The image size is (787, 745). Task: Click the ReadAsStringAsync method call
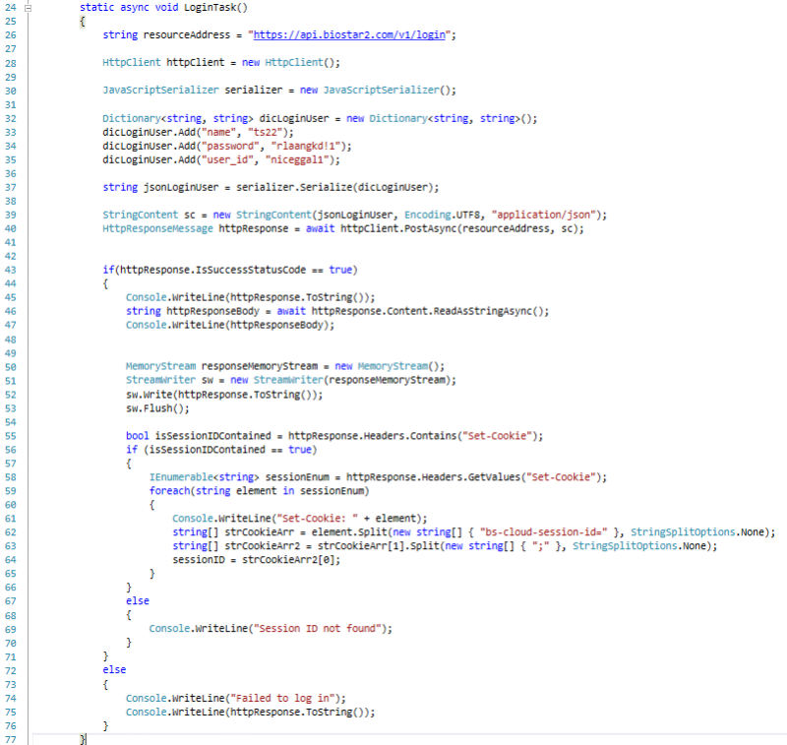tap(496, 310)
